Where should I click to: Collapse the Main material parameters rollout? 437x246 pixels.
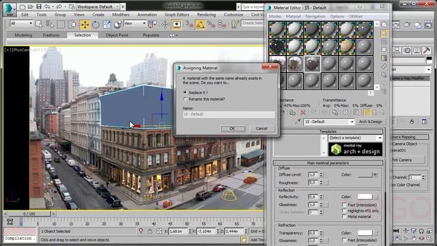coord(328,163)
